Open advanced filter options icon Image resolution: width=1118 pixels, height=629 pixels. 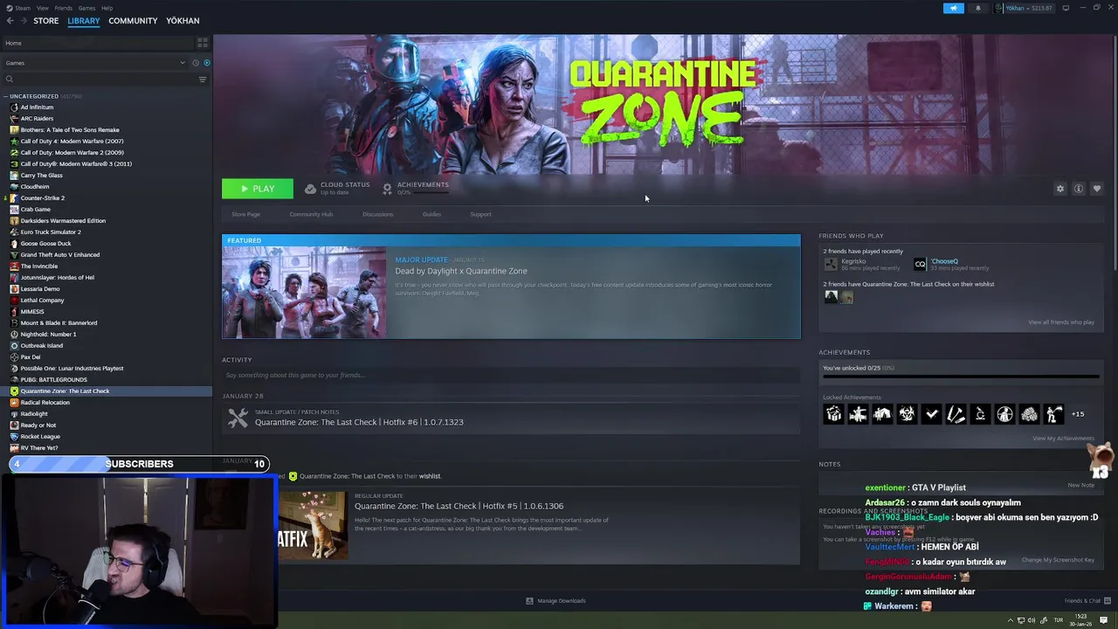click(203, 79)
